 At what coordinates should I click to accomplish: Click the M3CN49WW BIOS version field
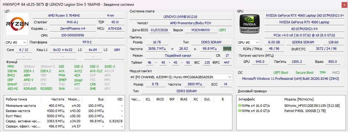[x=201, y=30]
